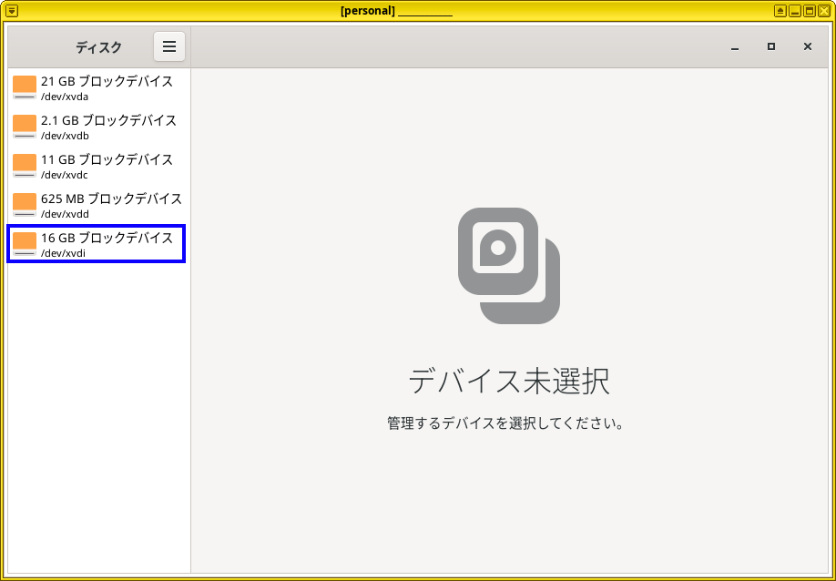The height and width of the screenshot is (581, 836).
Task: Minimize the ディスク application window
Action: click(x=735, y=46)
